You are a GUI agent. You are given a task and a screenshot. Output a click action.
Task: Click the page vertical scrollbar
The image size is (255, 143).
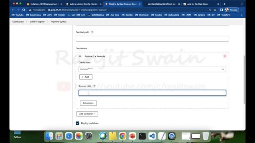point(244,79)
